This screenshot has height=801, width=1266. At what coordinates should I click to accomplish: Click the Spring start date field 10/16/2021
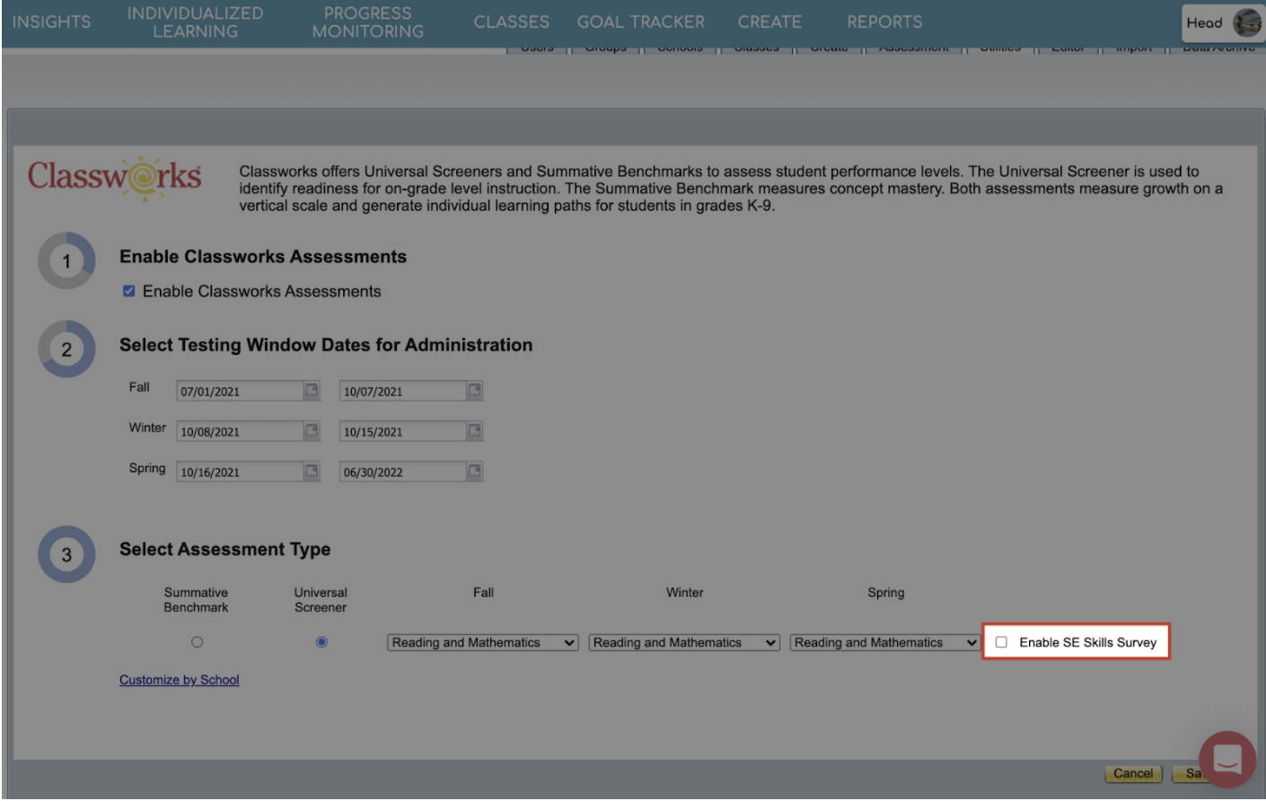240,472
